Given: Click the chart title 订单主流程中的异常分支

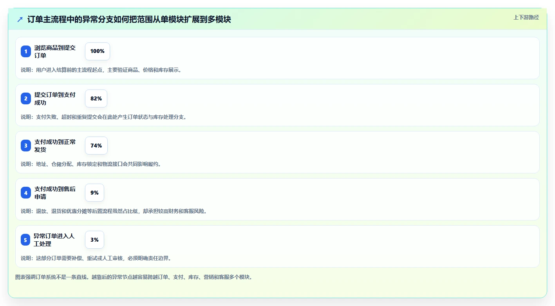Looking at the screenshot, I should coord(129,19).
